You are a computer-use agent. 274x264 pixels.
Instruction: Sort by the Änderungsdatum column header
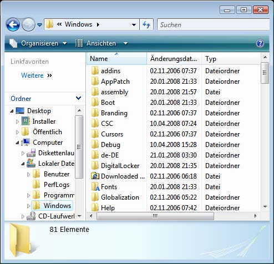[x=174, y=59]
